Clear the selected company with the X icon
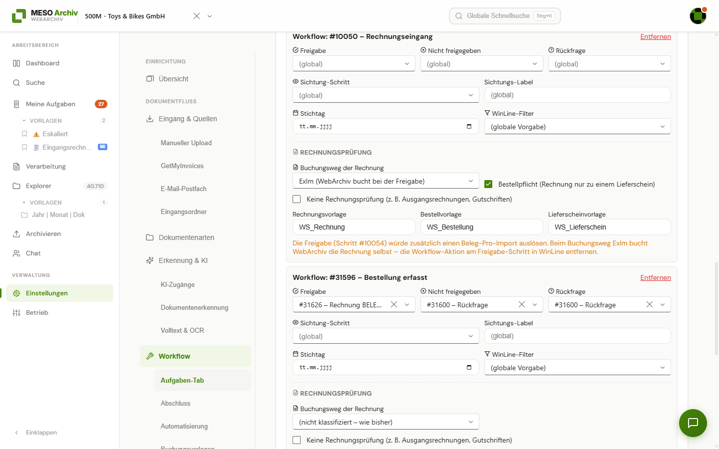 (x=197, y=16)
